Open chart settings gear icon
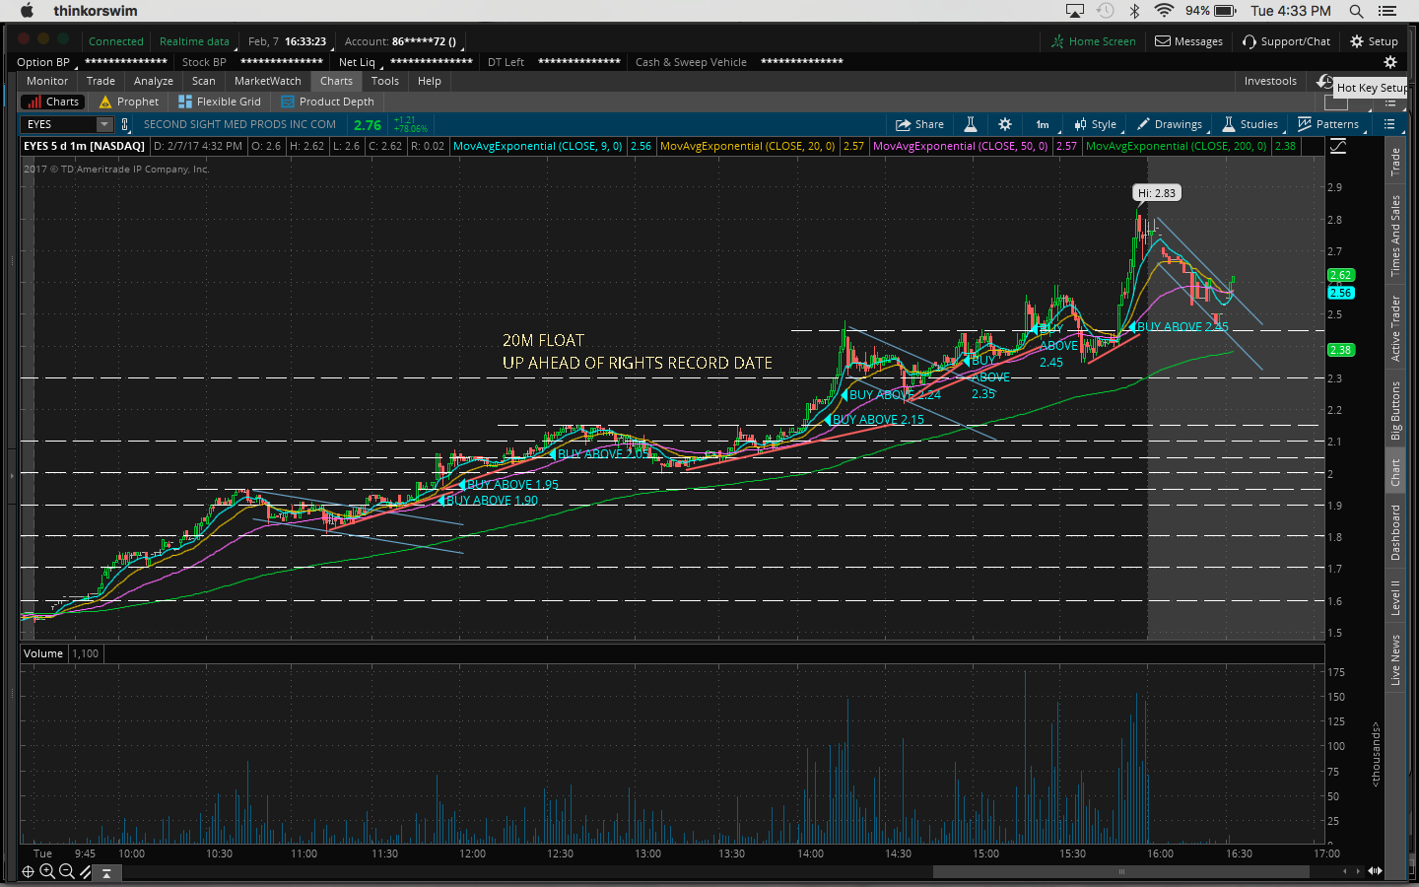Screen dimensions: 1419x887 1004,124
